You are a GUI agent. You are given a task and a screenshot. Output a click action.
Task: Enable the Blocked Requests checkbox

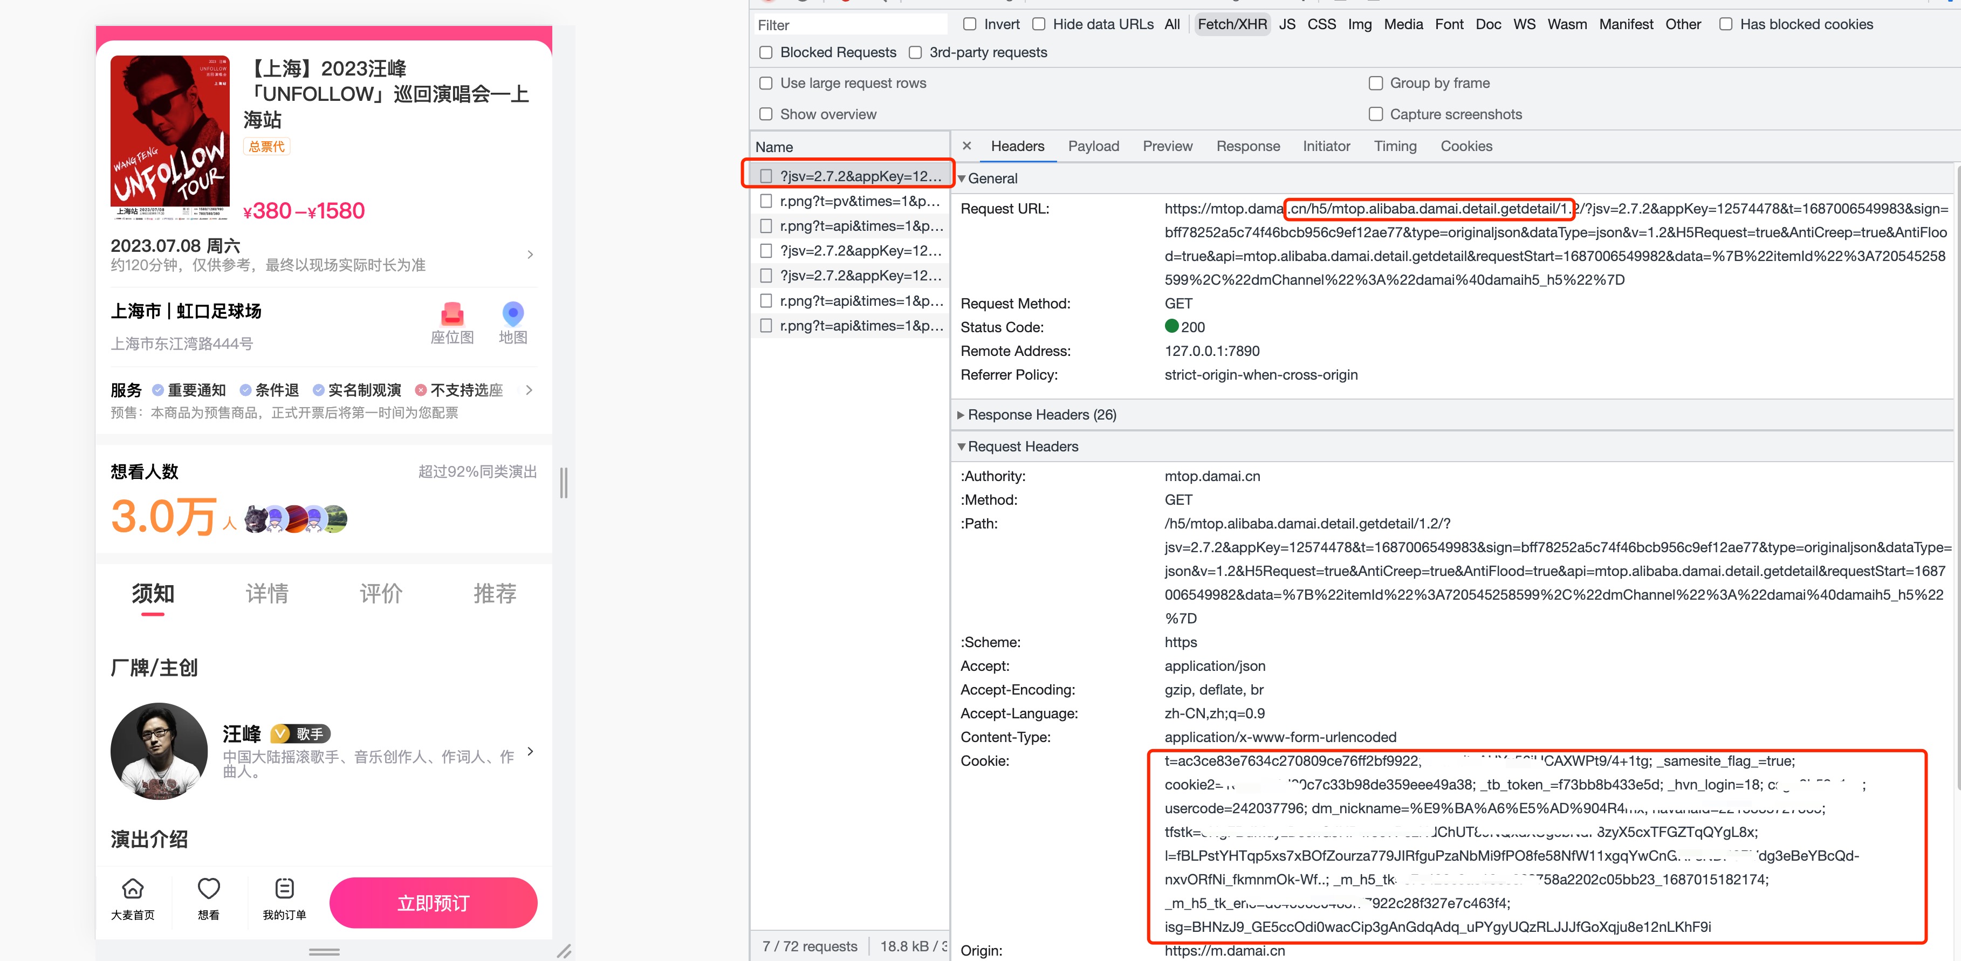coord(765,51)
